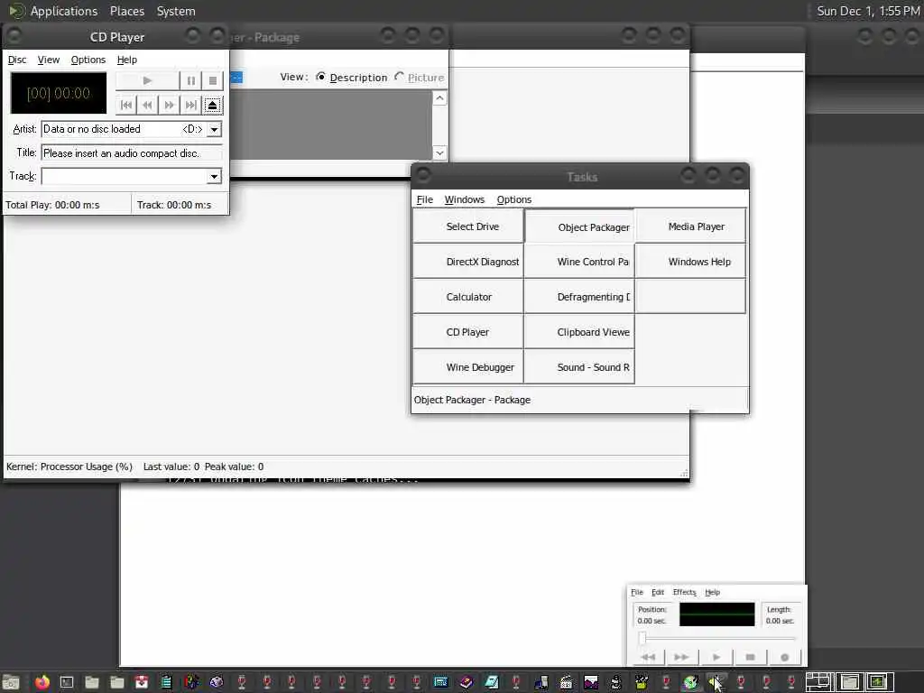Click the clapperboard icon in bottom panel
The height and width of the screenshot is (693, 924).
[x=566, y=682]
